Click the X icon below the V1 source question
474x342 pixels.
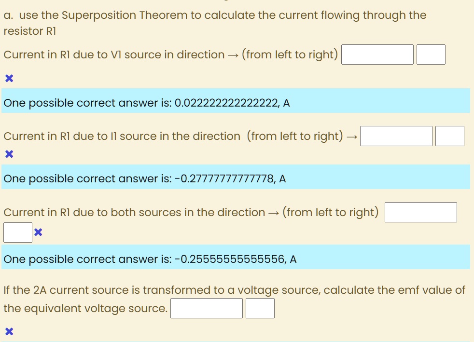[x=9, y=78]
